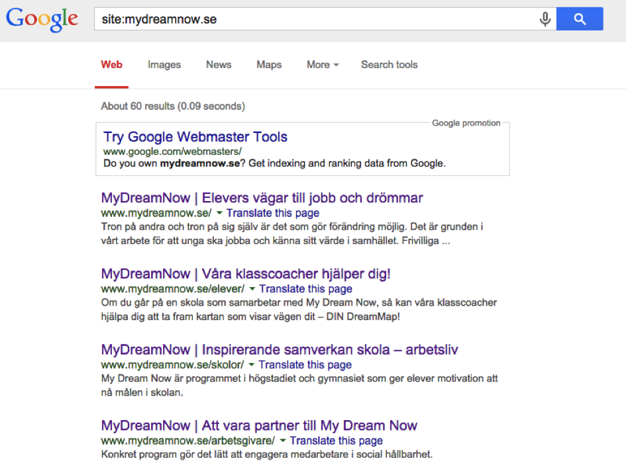Translate the /elever/ page result
The height and width of the screenshot is (469, 626).
pyautogui.click(x=306, y=288)
